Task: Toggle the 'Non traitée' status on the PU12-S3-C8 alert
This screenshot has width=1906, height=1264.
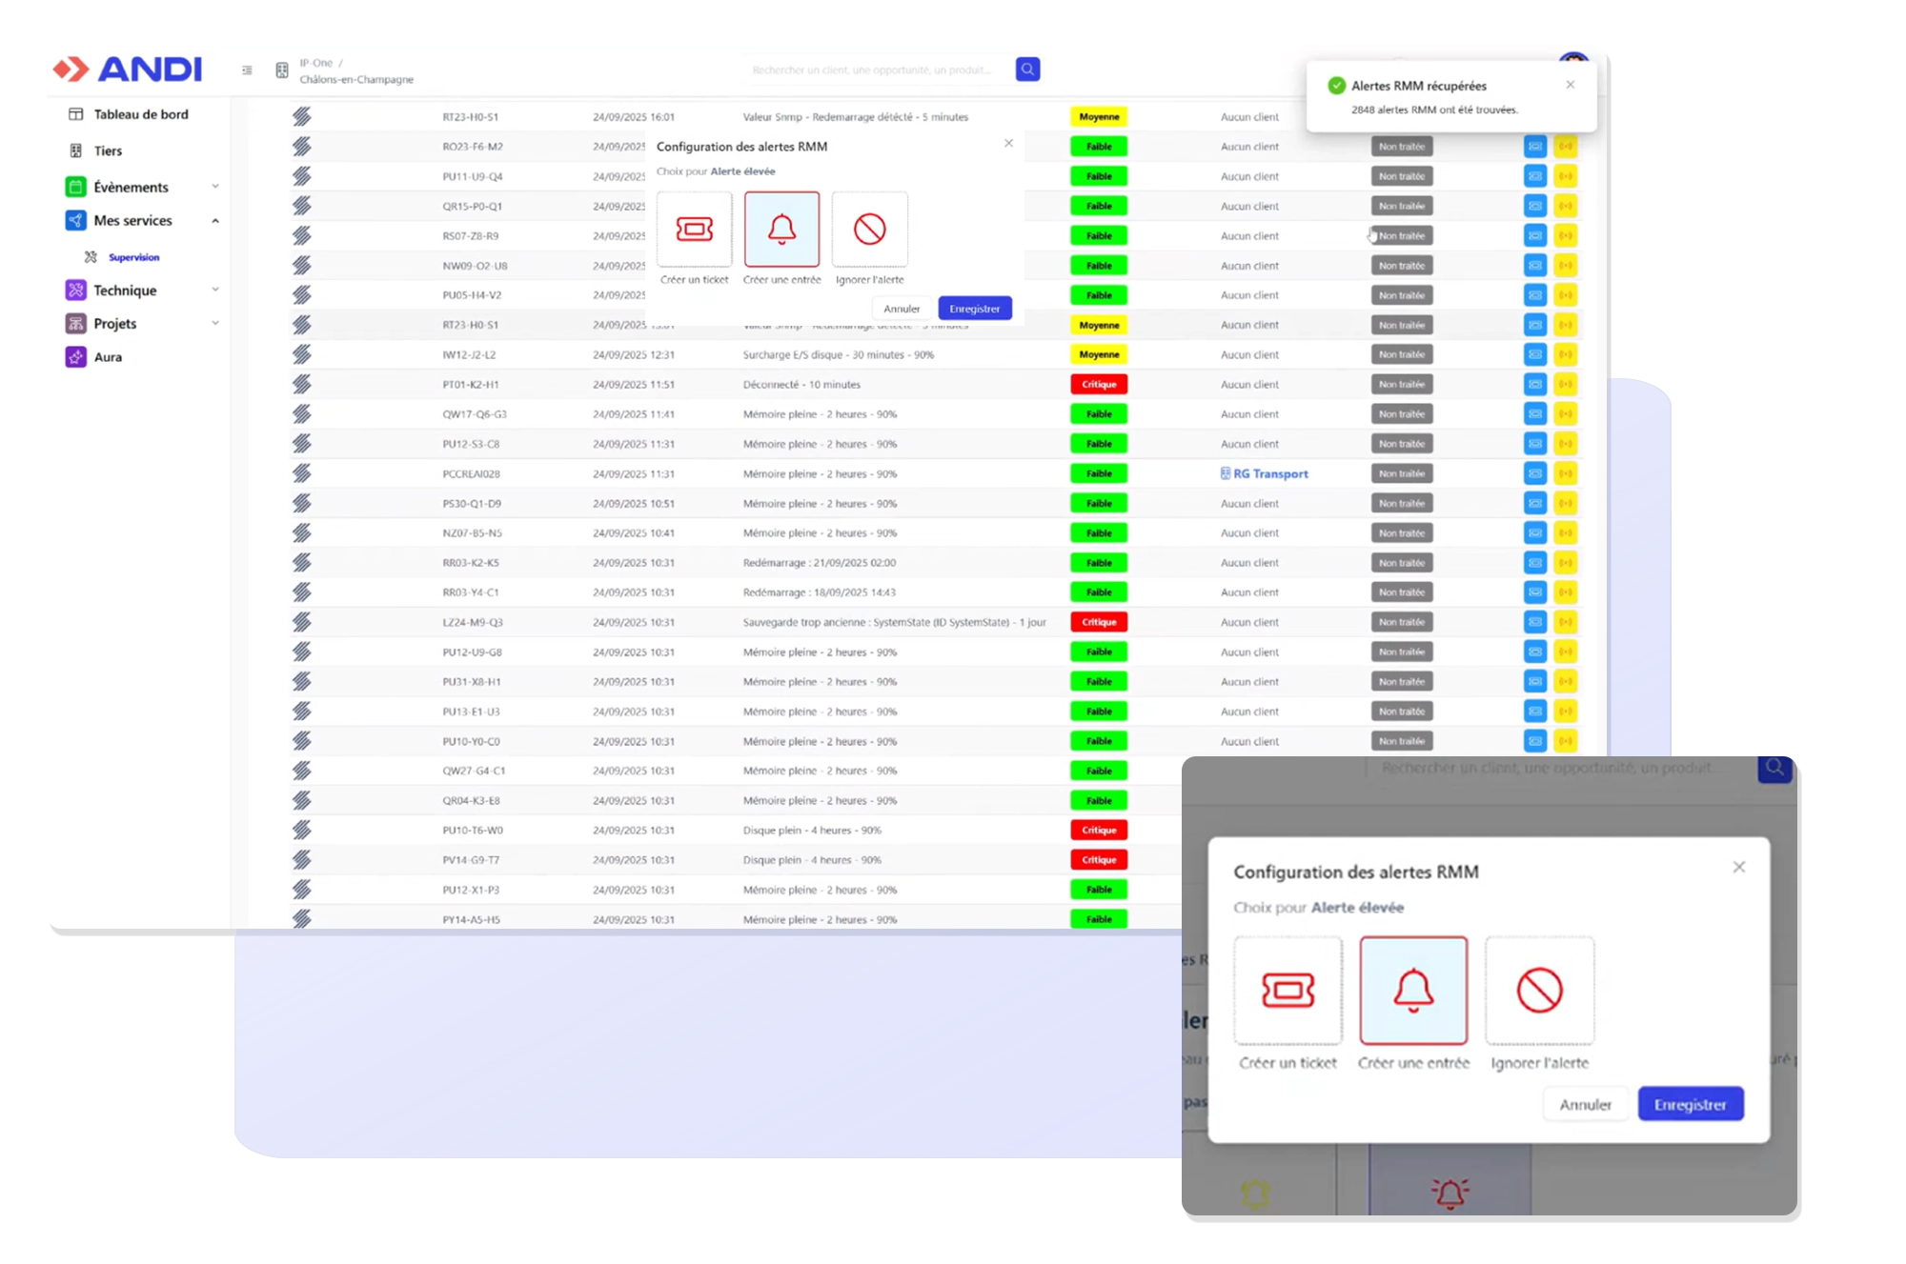Action: 1400,443
